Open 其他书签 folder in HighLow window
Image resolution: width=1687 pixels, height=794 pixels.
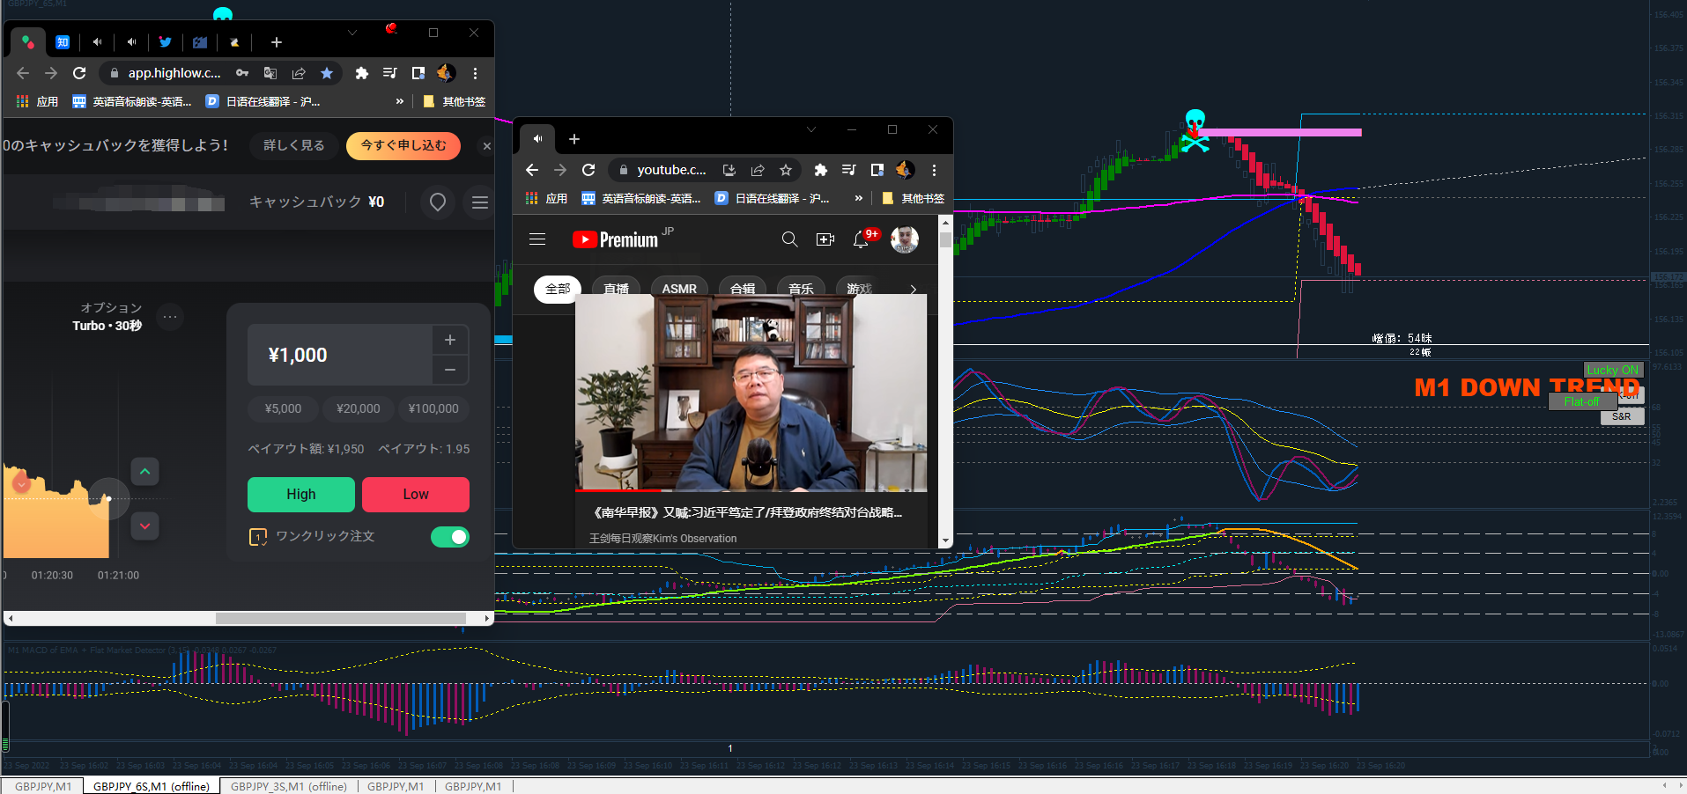coord(455,101)
